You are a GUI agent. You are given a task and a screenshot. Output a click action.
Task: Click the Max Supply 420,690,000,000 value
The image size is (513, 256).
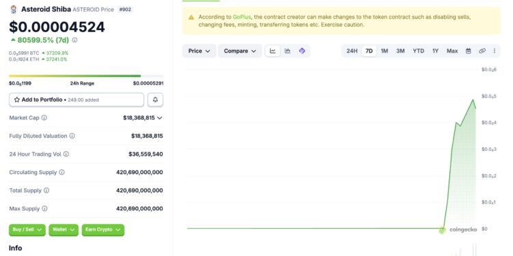[140, 208]
